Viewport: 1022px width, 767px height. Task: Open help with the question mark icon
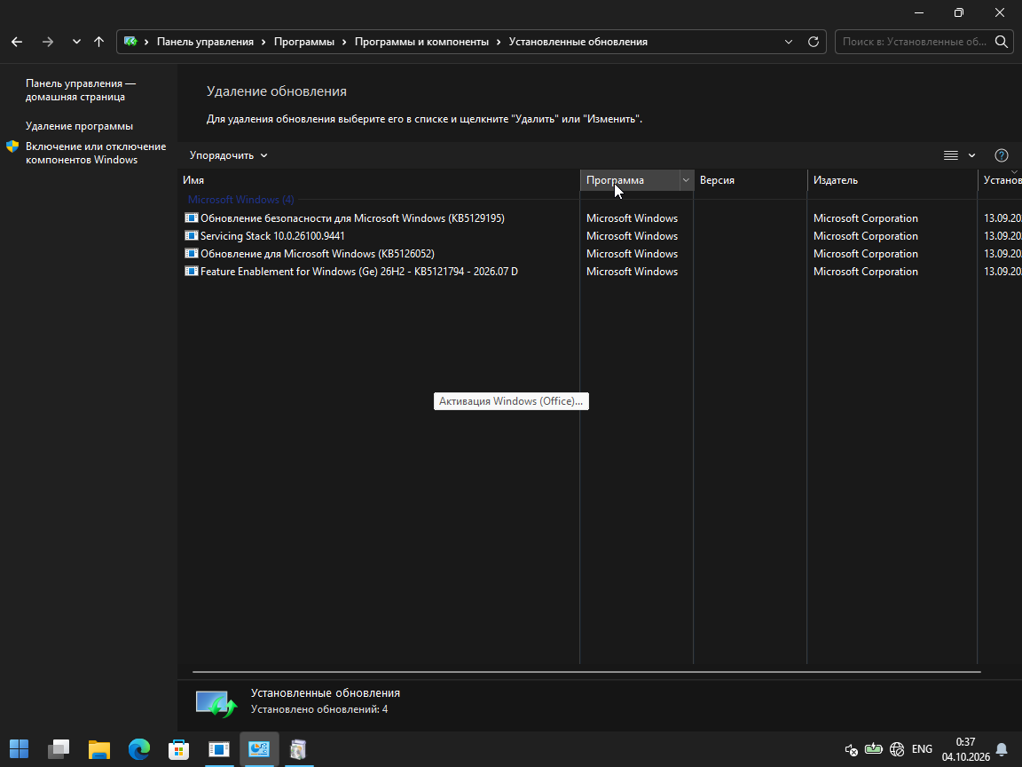point(1002,155)
